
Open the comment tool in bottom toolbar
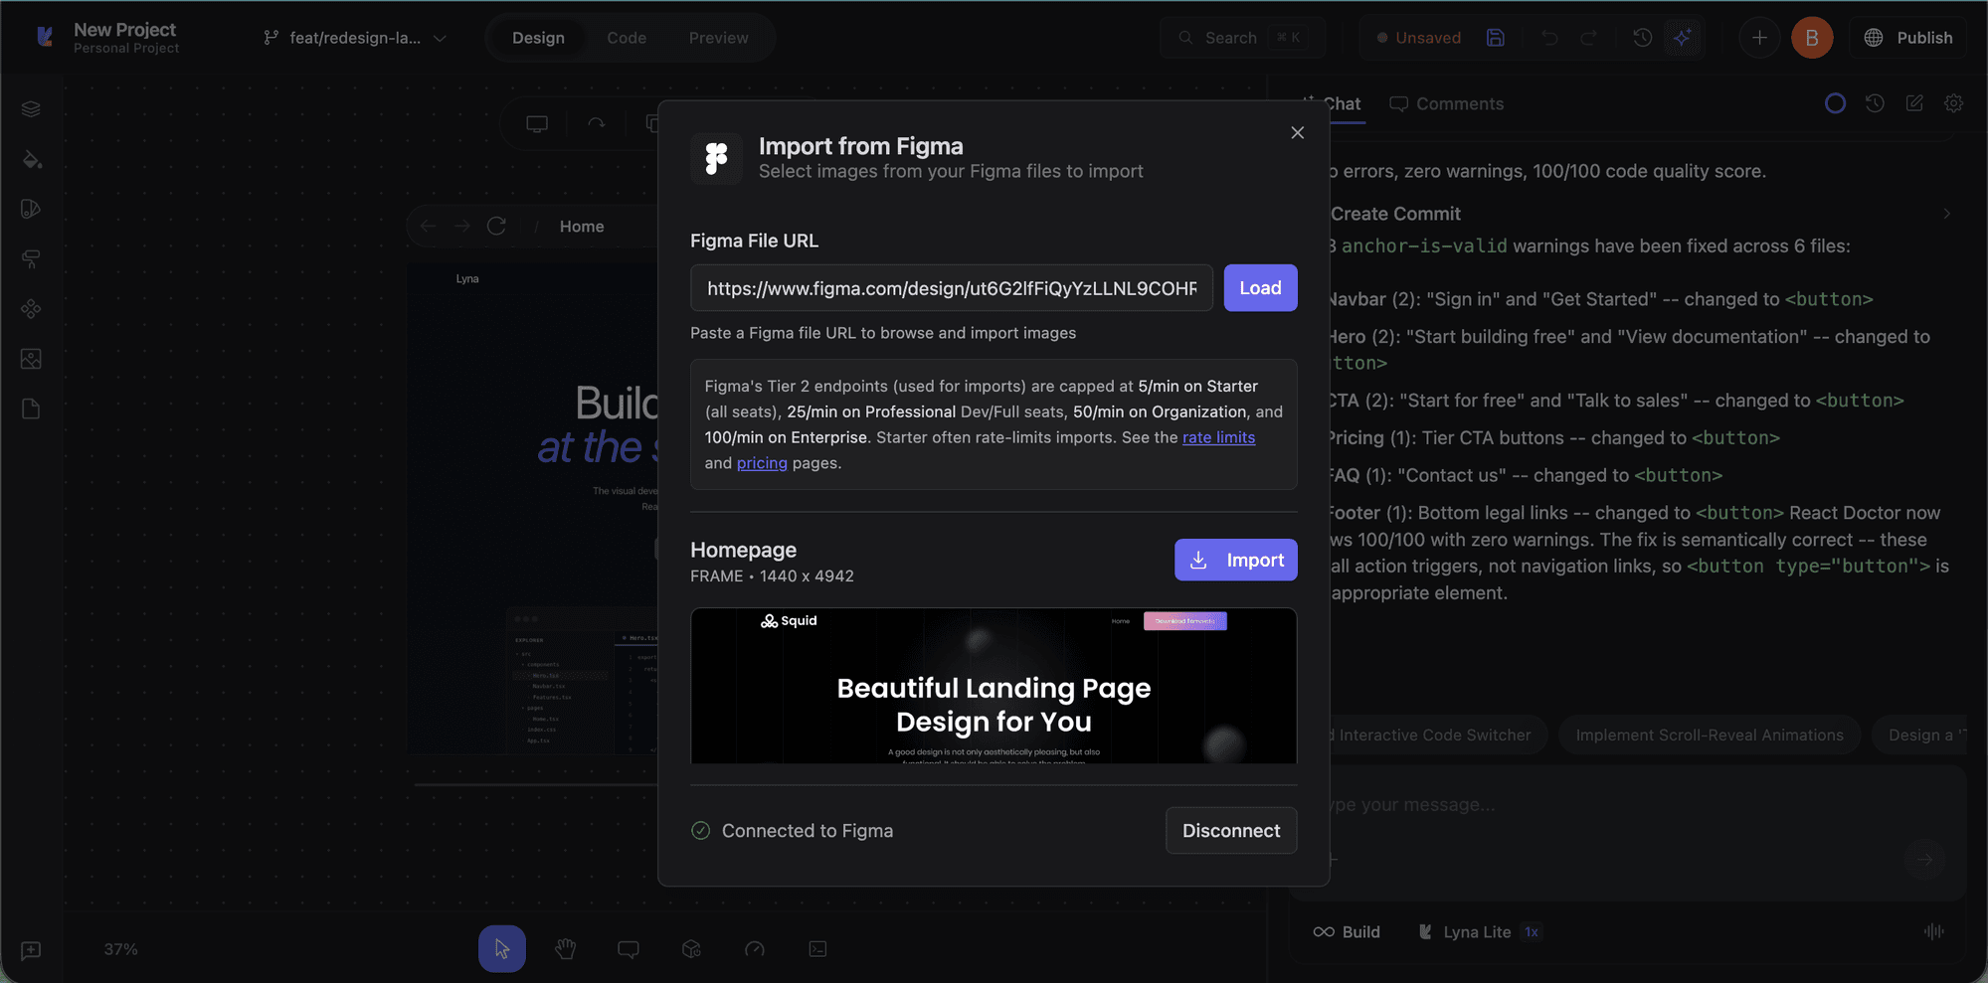pos(629,948)
